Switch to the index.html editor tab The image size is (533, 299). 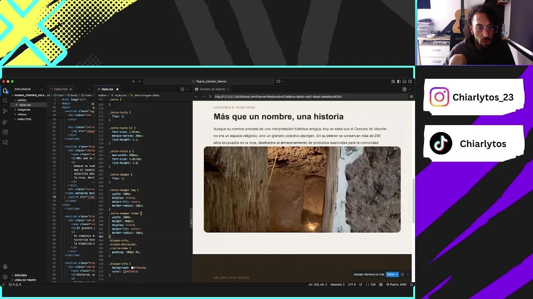coord(61,89)
